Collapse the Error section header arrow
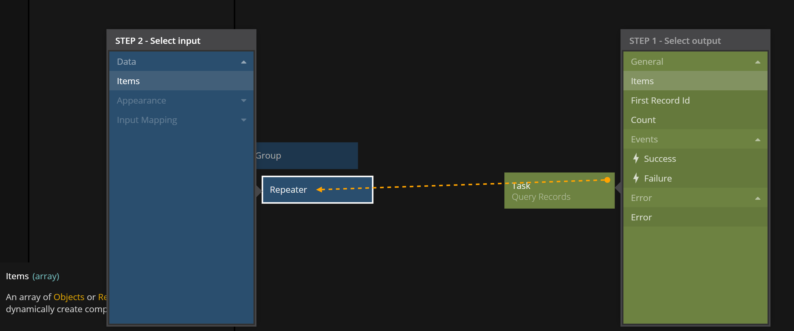This screenshot has height=331, width=794. [x=757, y=198]
